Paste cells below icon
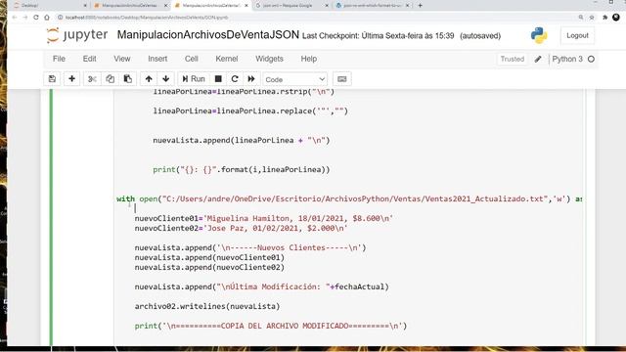The height and width of the screenshot is (352, 626). [x=128, y=79]
